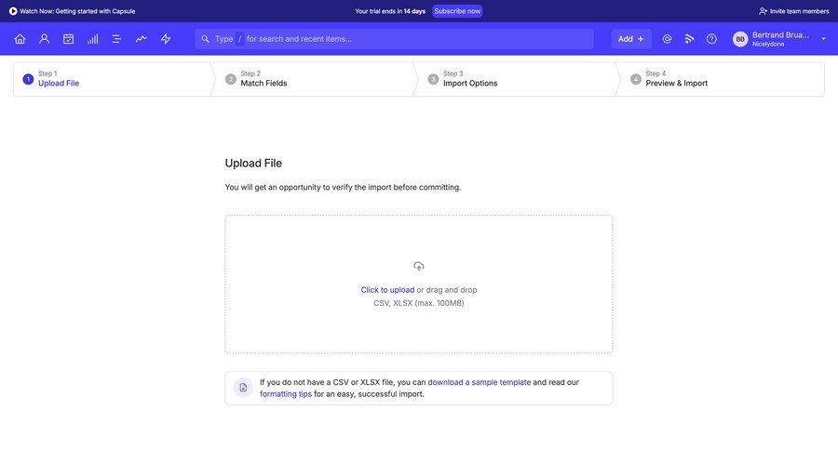Open the Help question mark icon
The width and height of the screenshot is (838, 450).
711,39
